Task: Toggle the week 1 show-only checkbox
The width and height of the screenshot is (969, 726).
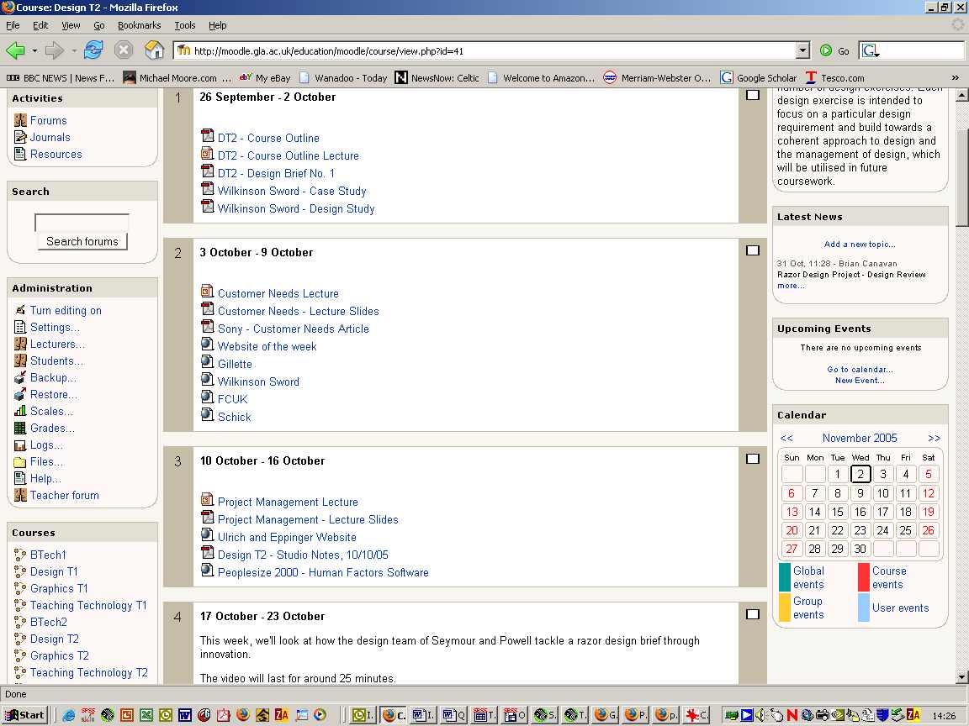Action: coord(753,95)
